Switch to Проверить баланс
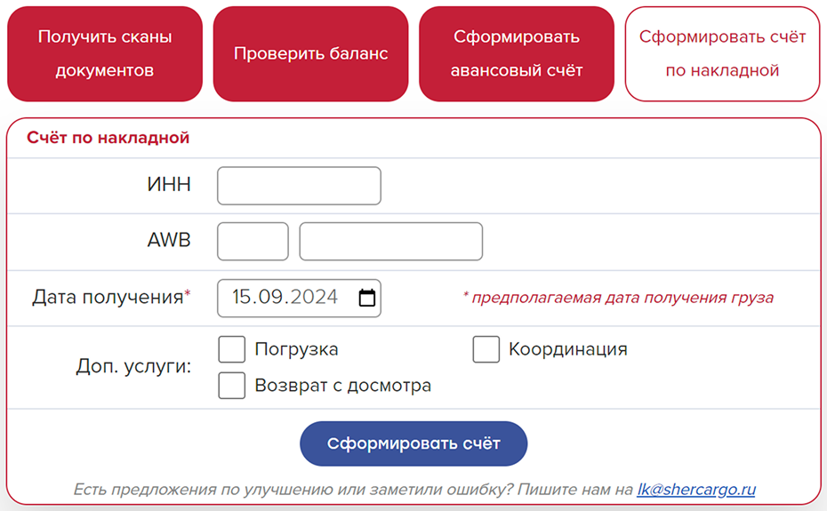The height and width of the screenshot is (511, 827). click(x=310, y=53)
